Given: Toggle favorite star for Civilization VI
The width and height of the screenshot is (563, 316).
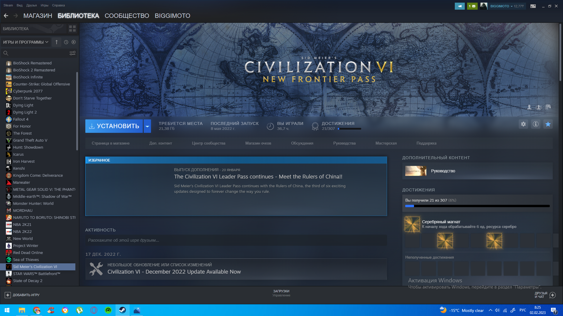Looking at the screenshot, I should 548,124.
